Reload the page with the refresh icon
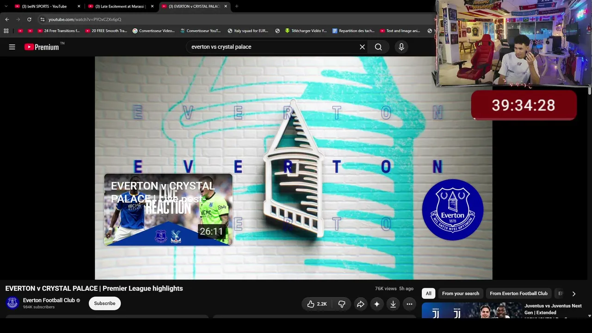 [29, 19]
